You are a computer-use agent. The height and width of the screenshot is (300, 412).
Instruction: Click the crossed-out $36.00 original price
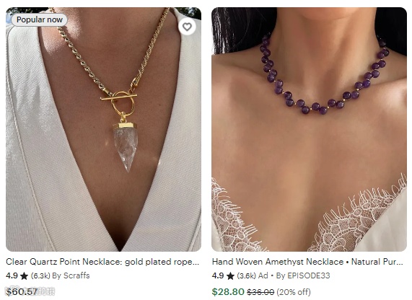[x=260, y=292]
